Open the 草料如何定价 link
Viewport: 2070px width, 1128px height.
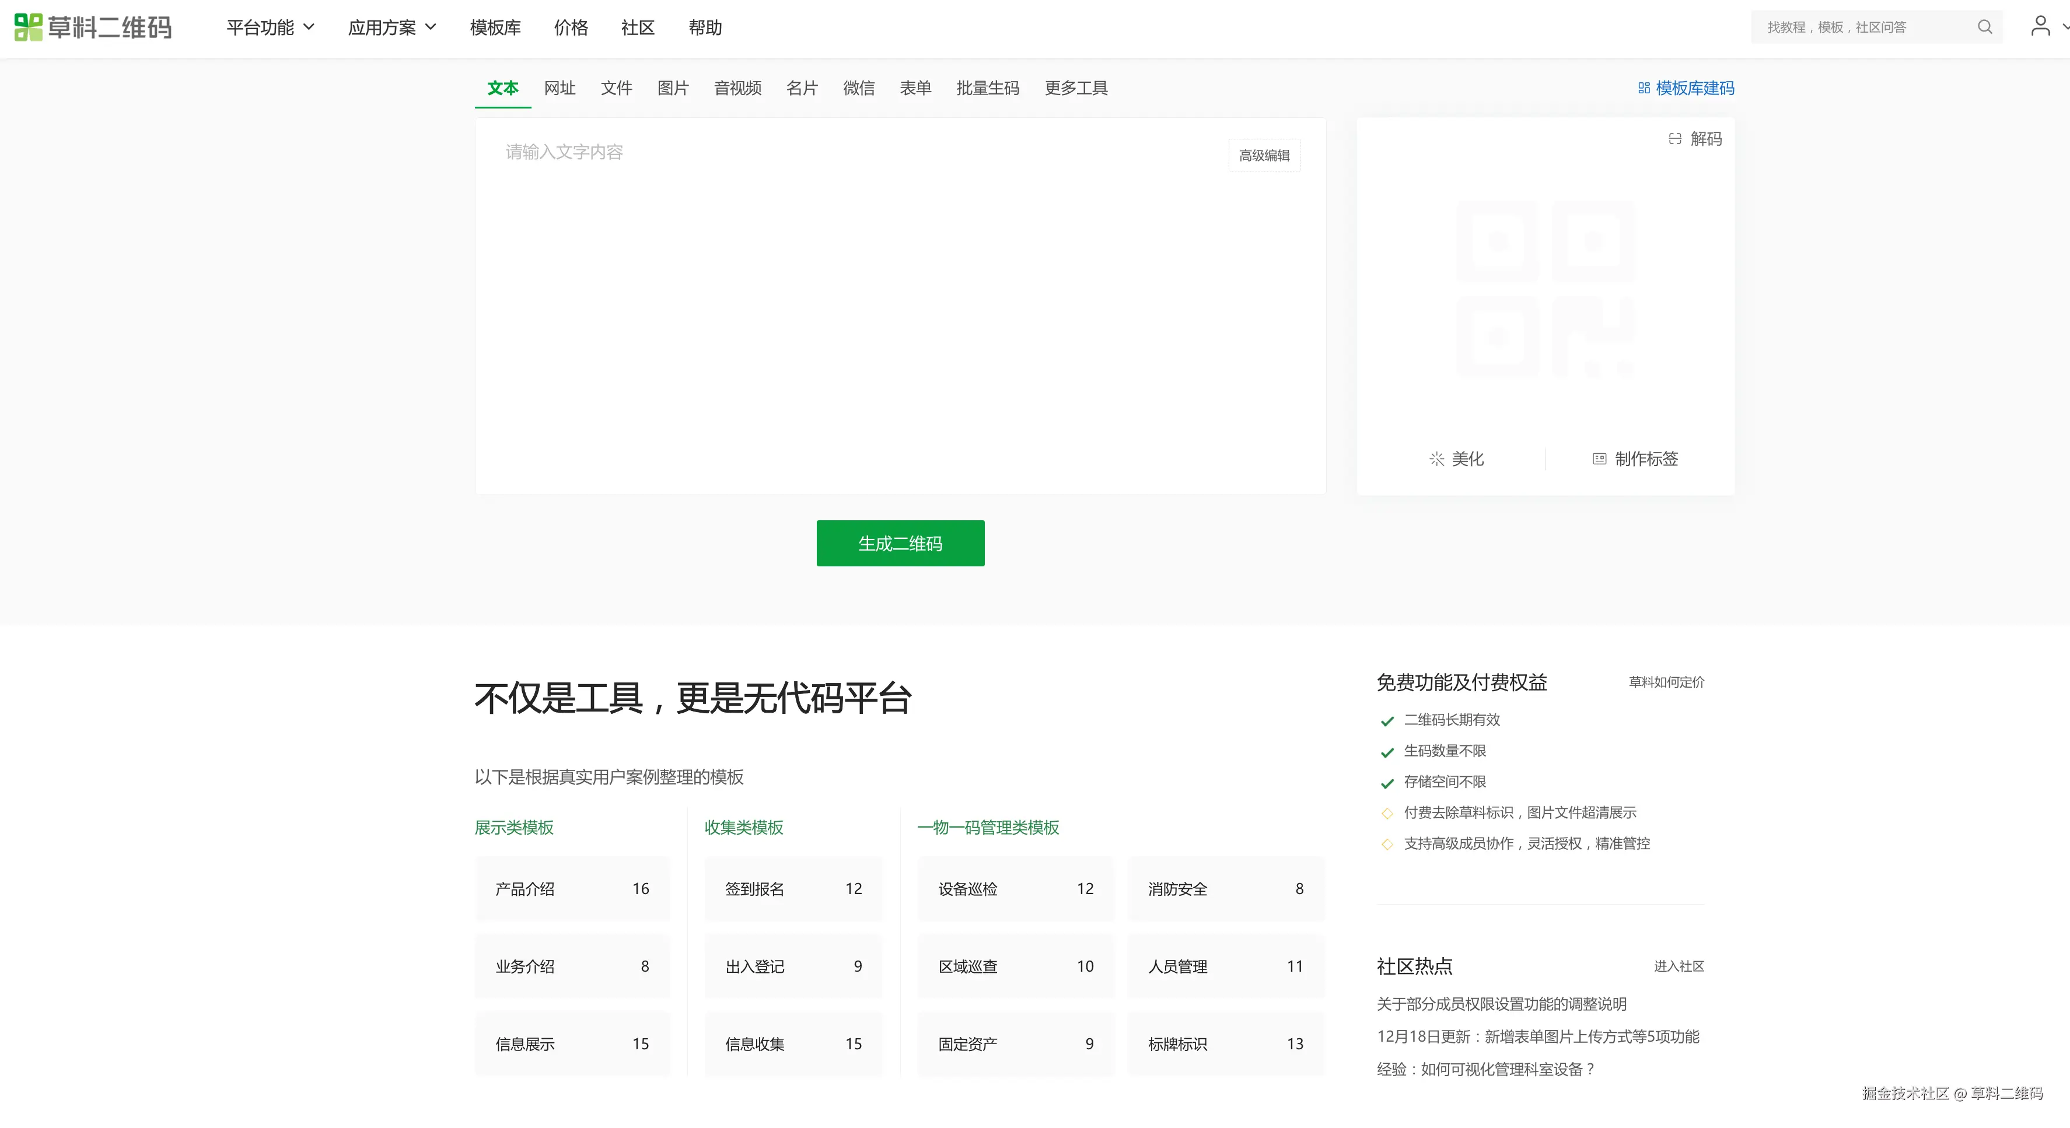click(x=1666, y=682)
